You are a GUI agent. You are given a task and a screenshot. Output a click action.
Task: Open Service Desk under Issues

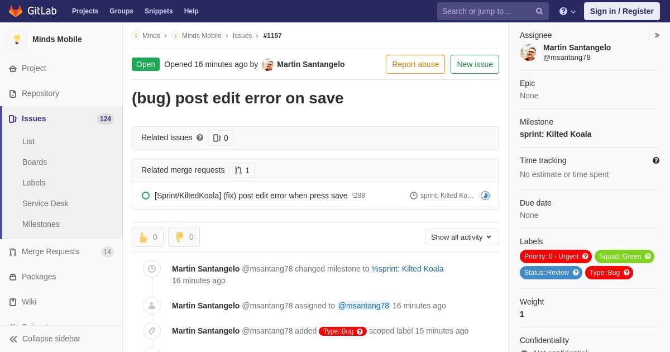(45, 203)
